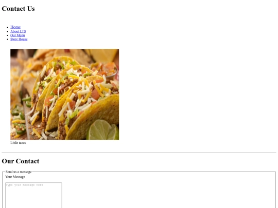Click the horizontal divider above Our Contact
Viewport: 278px width, 208px height.
pyautogui.click(x=139, y=153)
